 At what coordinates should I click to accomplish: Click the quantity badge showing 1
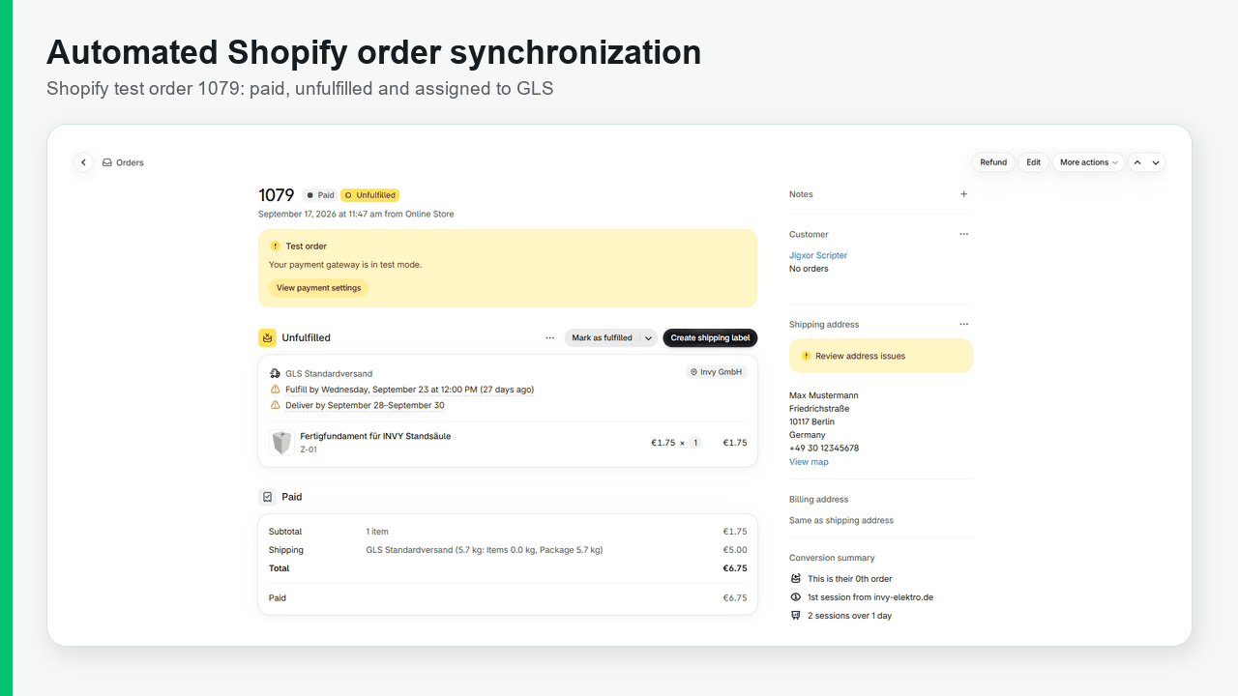click(695, 443)
